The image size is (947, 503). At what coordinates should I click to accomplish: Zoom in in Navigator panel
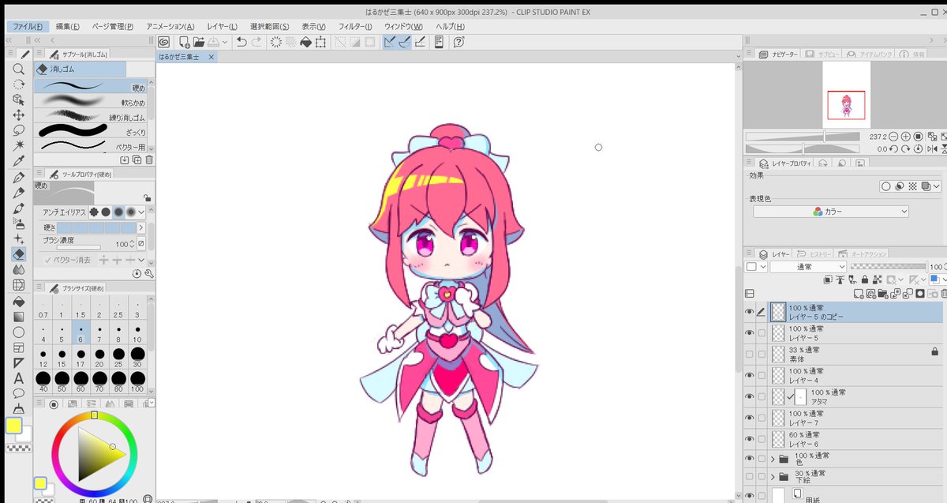tap(906, 136)
